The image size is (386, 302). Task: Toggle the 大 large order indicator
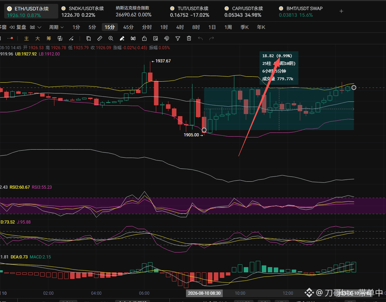pos(37,38)
